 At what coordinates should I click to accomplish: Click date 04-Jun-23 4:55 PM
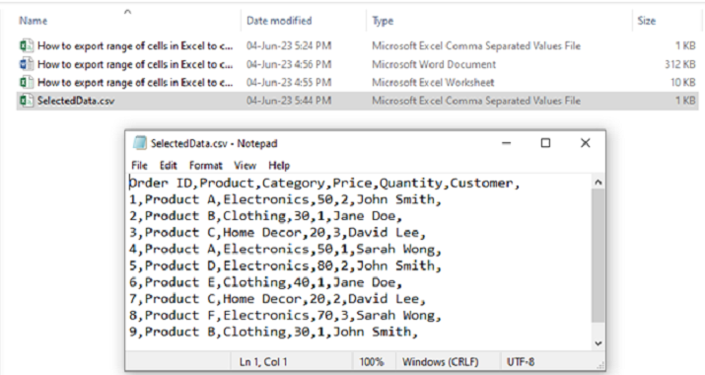(x=289, y=82)
